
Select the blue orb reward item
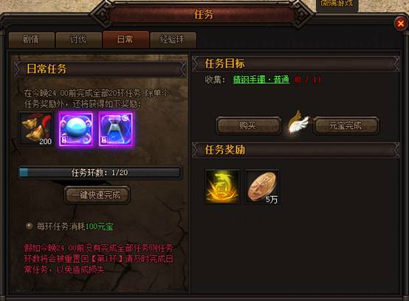(76, 129)
